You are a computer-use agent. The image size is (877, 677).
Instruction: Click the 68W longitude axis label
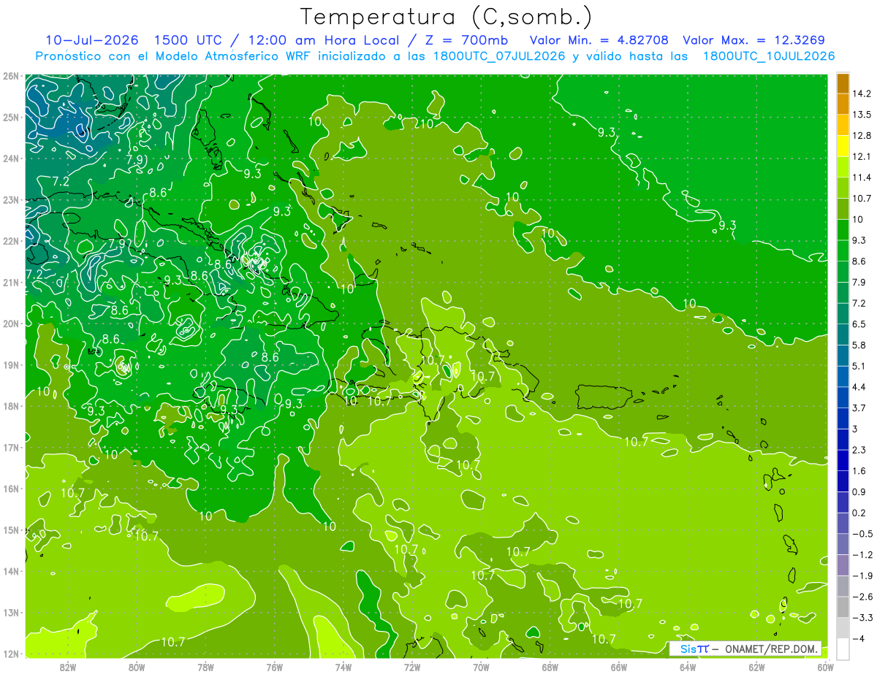tap(550, 668)
